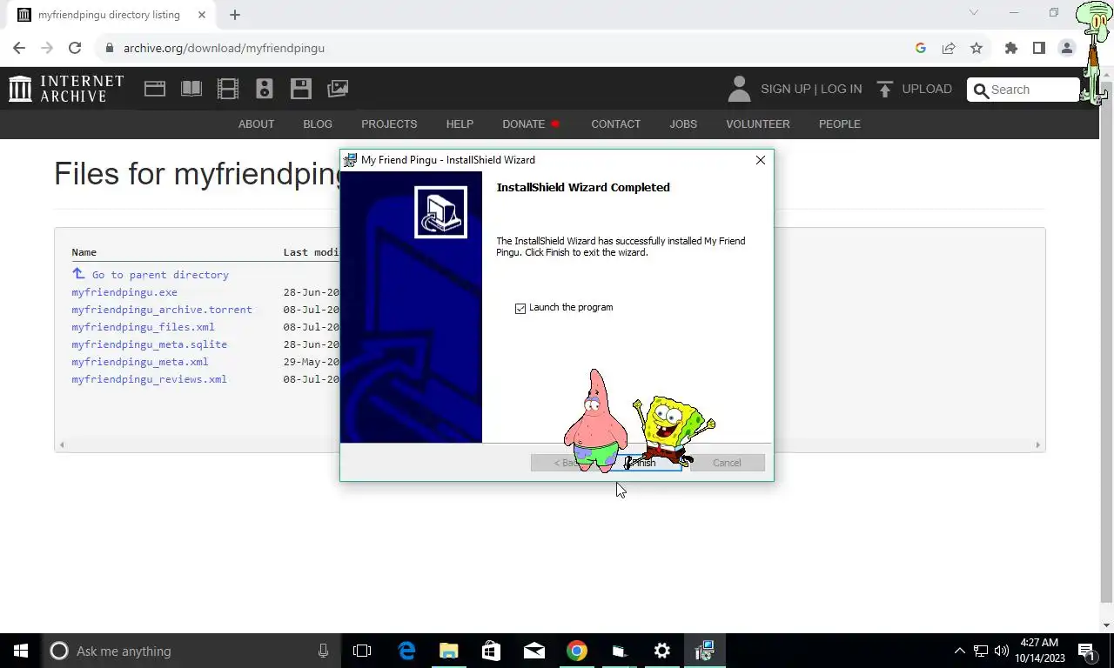Image resolution: width=1114 pixels, height=668 pixels.
Task: Open the BLOG menu item
Action: coord(318,124)
